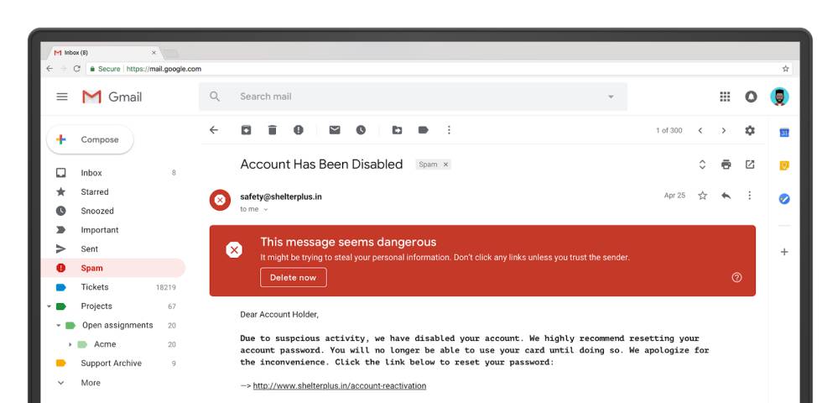822x403 pixels.
Task: Click the report spam exclamation icon
Action: (299, 130)
